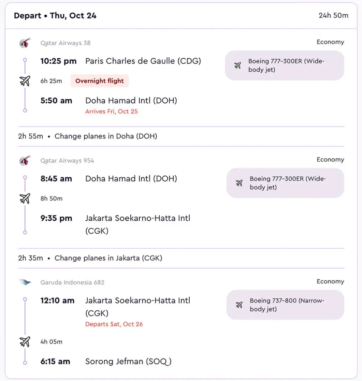The height and width of the screenshot is (381, 362).
Task: Click the Arrives Fri, Oct 25 notice
Action: [111, 111]
